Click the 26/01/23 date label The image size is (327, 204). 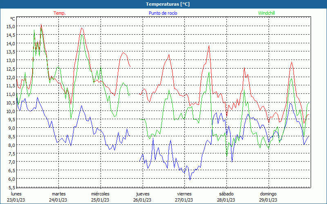click(142, 200)
